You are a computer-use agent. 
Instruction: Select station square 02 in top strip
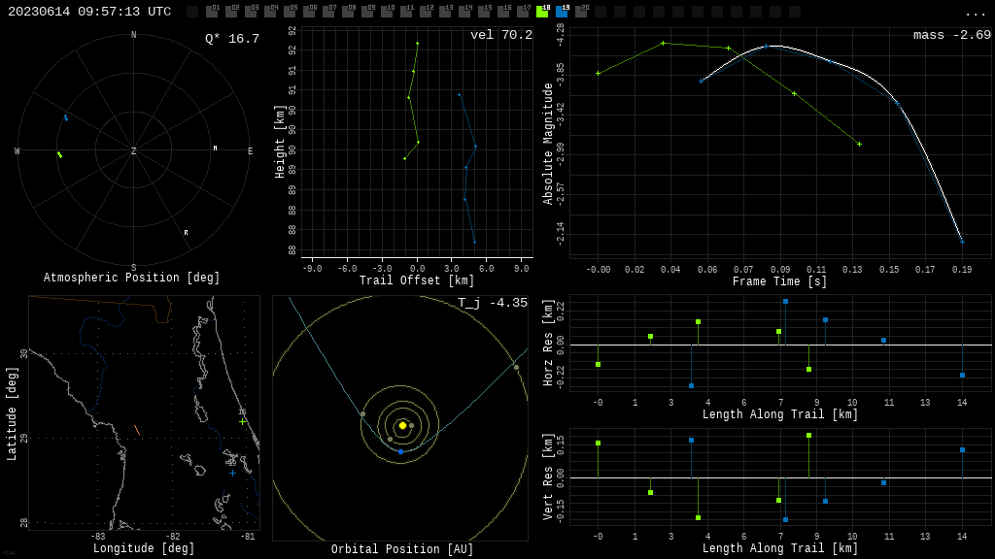click(231, 12)
